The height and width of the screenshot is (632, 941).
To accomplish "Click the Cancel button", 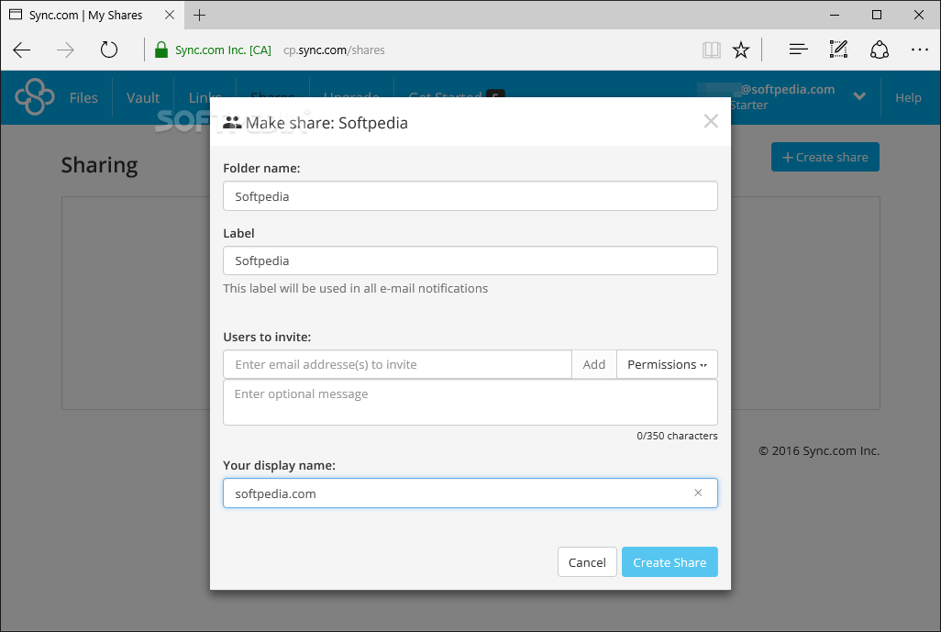I will pos(587,562).
